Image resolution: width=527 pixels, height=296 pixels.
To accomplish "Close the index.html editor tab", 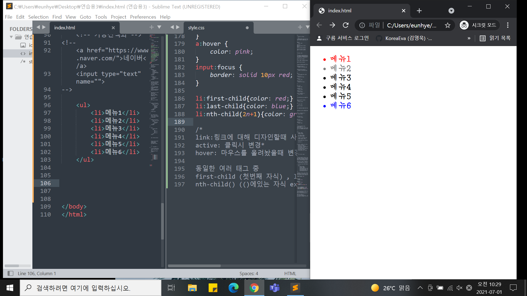I will pyautogui.click(x=113, y=28).
